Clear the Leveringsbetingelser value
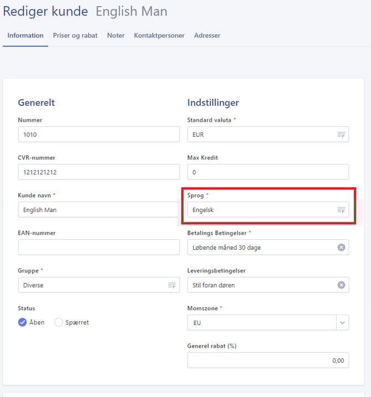Image resolution: width=371 pixels, height=397 pixels. tap(341, 285)
